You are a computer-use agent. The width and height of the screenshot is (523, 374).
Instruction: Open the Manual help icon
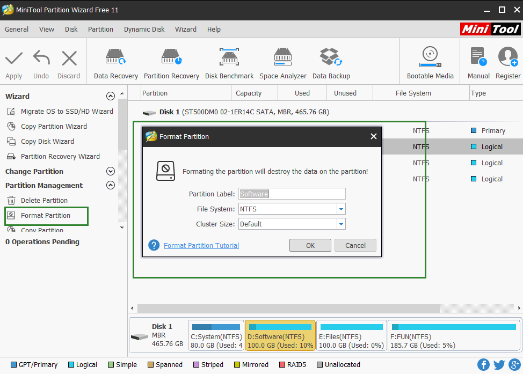point(478,56)
